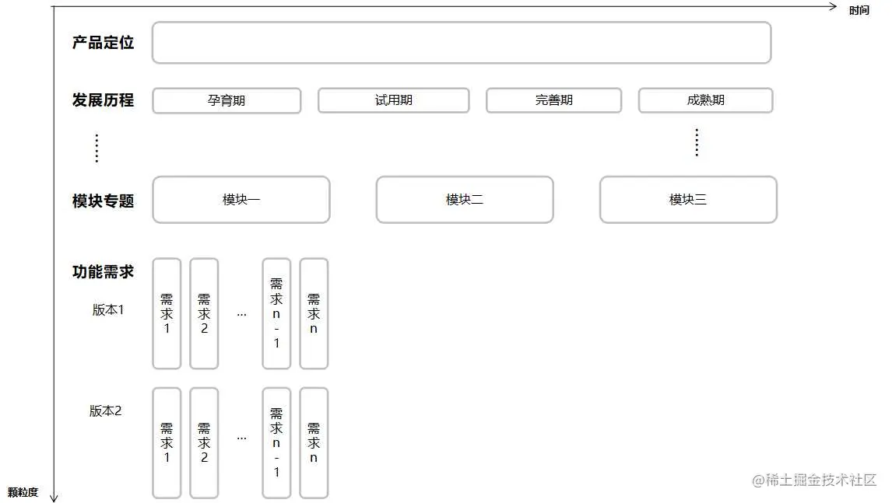
Task: Click the 模块专题 label
Action: [x=103, y=200]
